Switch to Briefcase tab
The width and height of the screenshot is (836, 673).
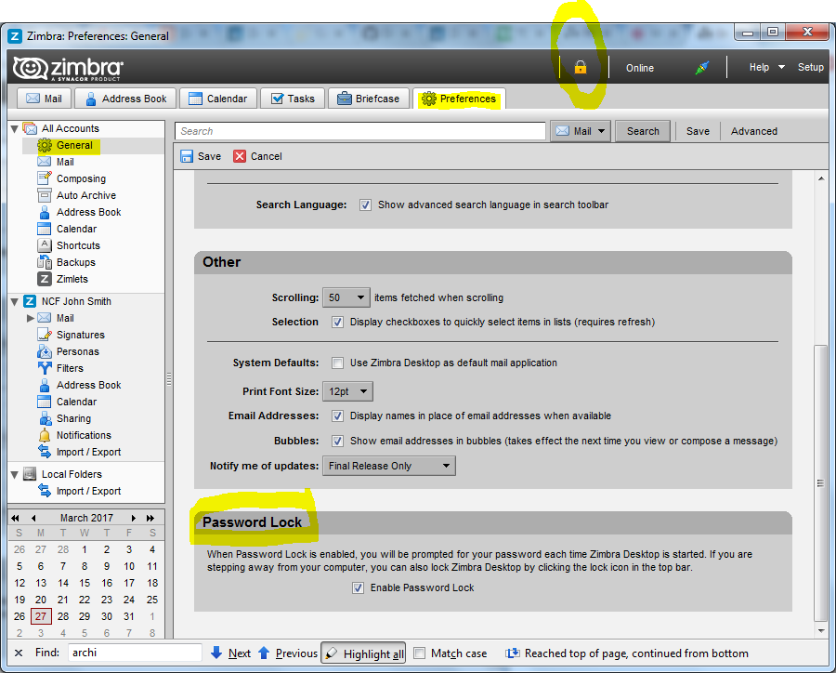click(369, 99)
